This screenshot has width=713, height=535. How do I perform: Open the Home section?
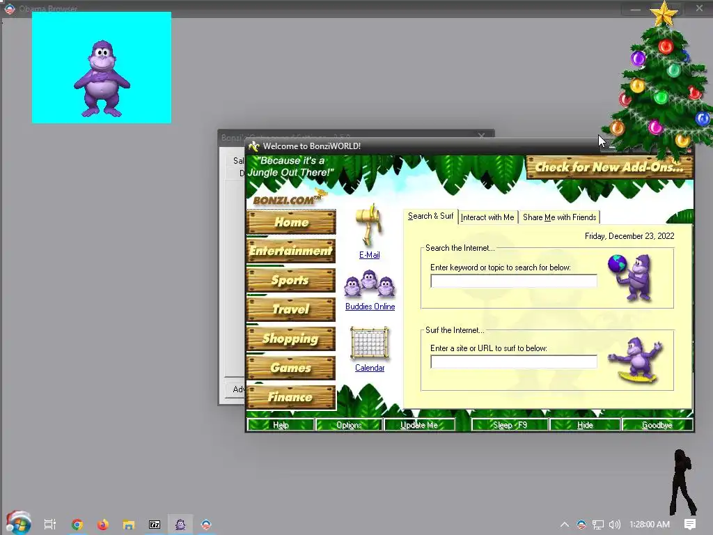pyautogui.click(x=291, y=222)
